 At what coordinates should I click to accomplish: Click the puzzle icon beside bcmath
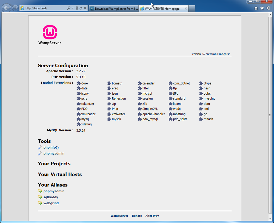[x=109, y=83]
